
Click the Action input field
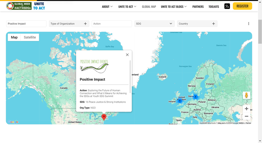click(x=112, y=24)
